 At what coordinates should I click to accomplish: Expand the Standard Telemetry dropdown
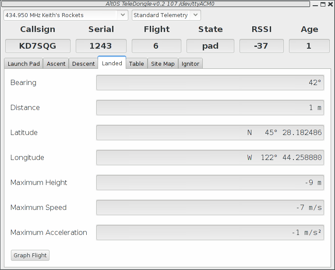tap(166, 15)
